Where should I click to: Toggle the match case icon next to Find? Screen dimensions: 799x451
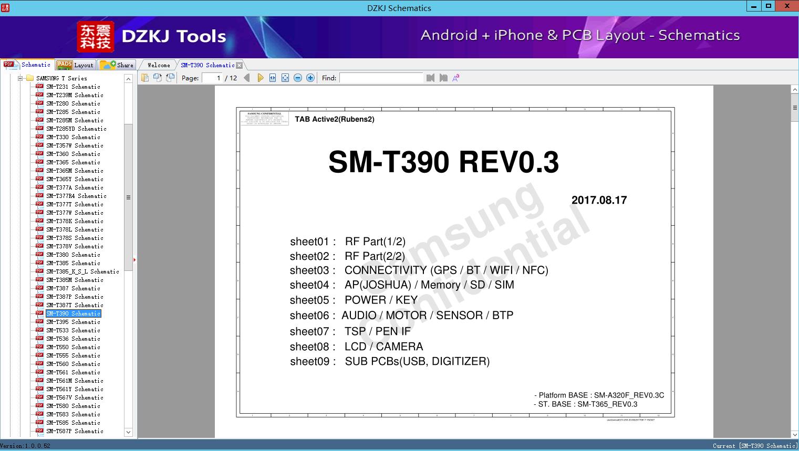456,78
